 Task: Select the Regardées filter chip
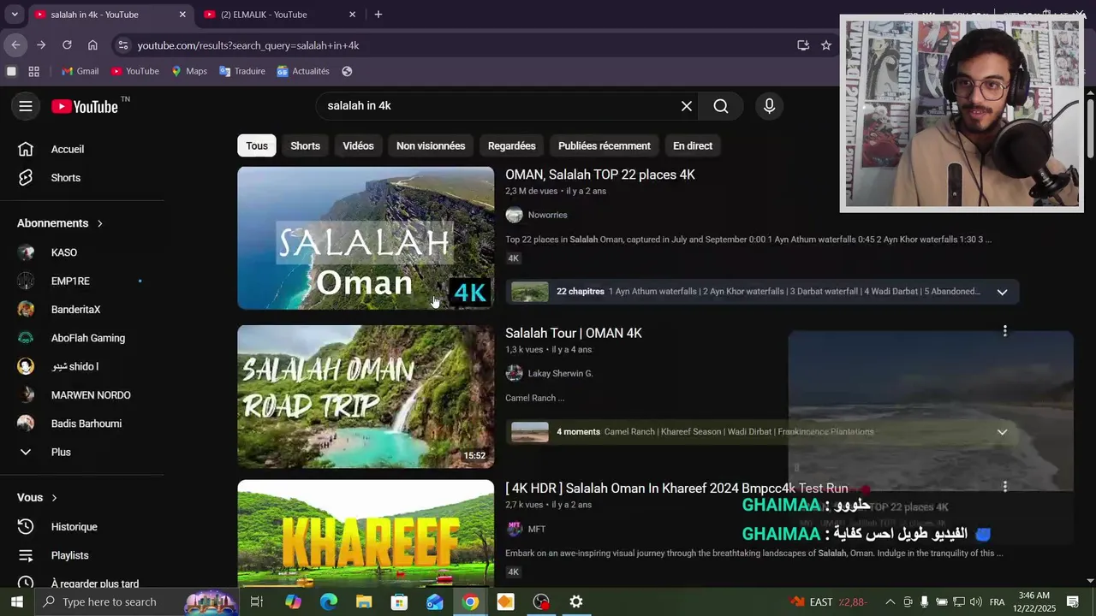(x=511, y=145)
